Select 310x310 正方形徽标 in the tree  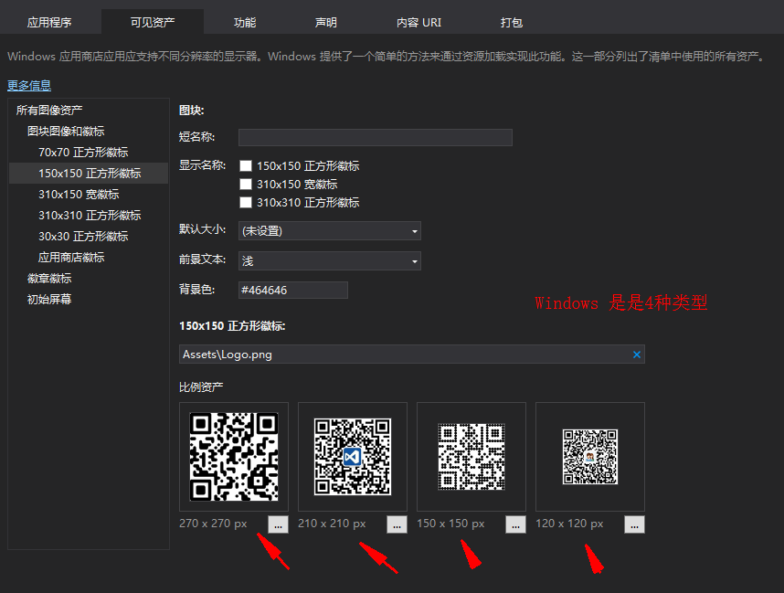click(90, 215)
